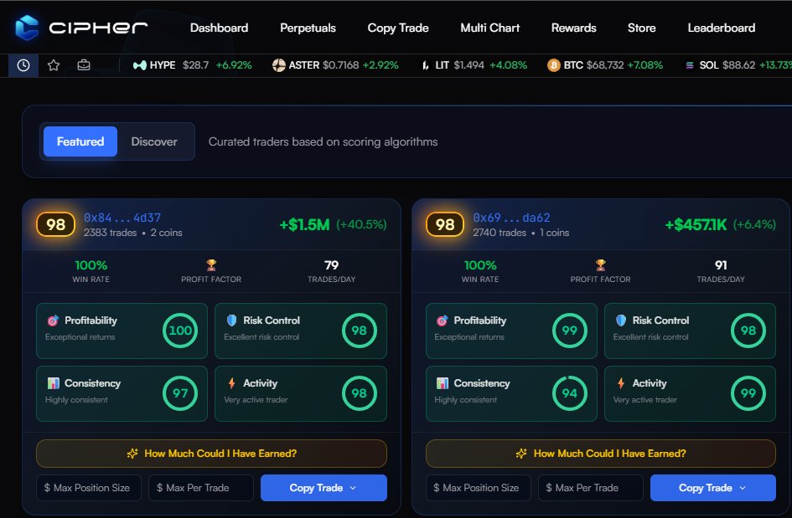The height and width of the screenshot is (518, 792).
Task: Open the favorites star icon
Action: 54,65
